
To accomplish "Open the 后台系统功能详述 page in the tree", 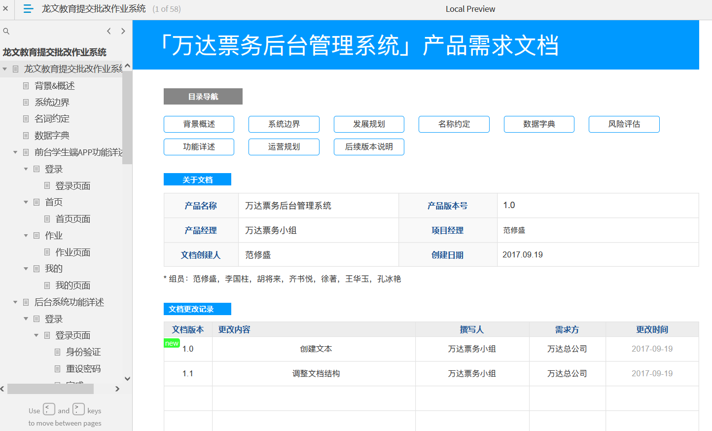I will 69,302.
